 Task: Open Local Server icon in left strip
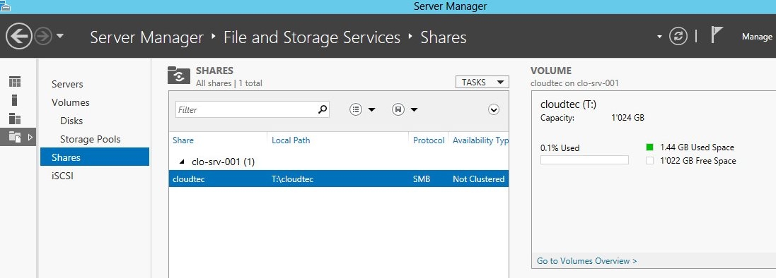[15, 99]
